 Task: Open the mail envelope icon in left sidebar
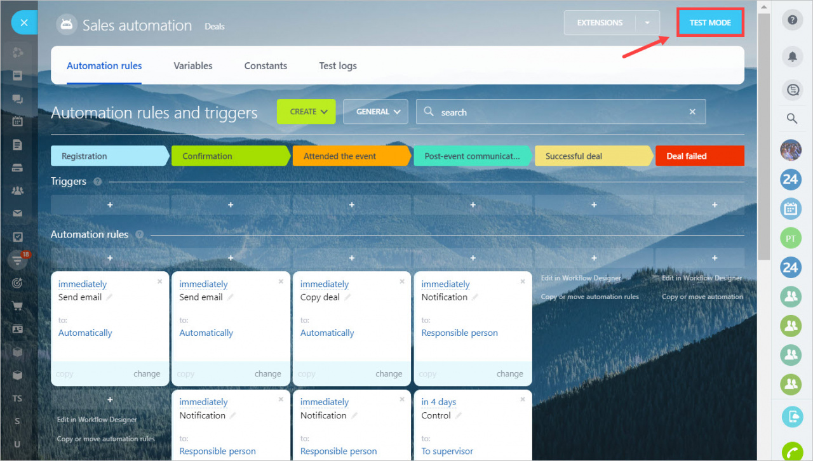(17, 213)
